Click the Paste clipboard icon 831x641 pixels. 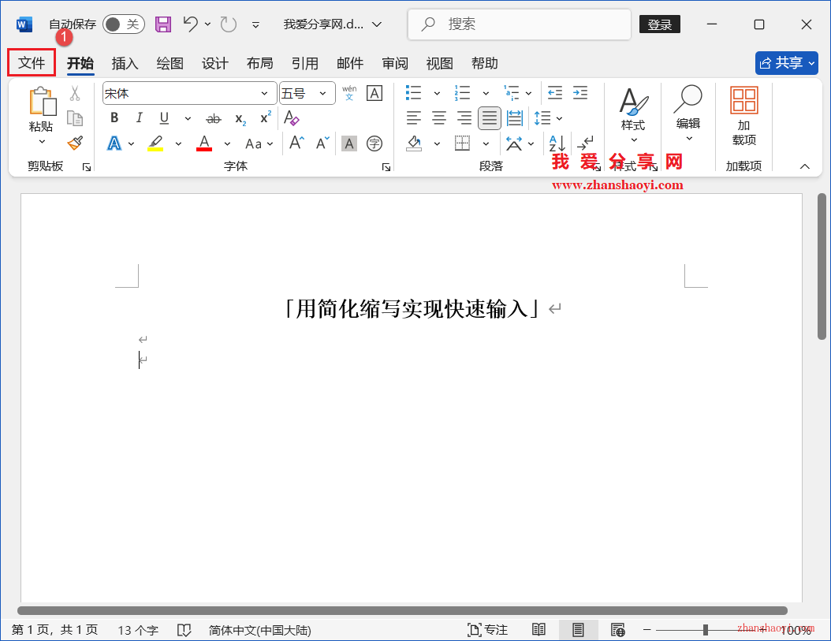point(43,101)
